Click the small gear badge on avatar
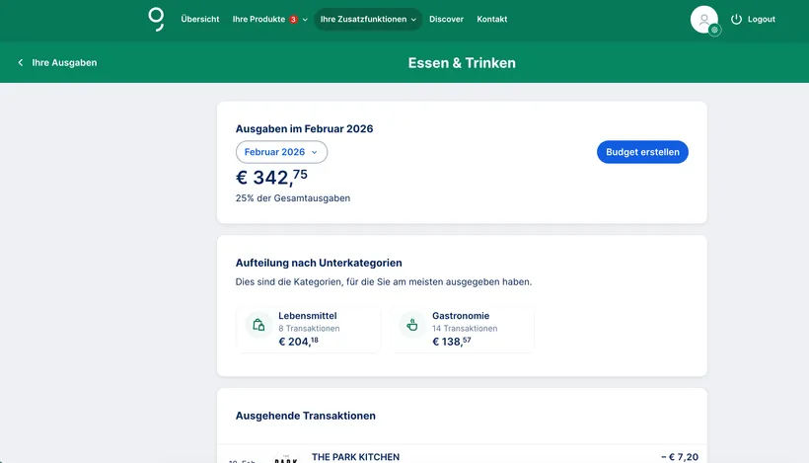Viewport: 809px width, 463px height. tap(714, 30)
